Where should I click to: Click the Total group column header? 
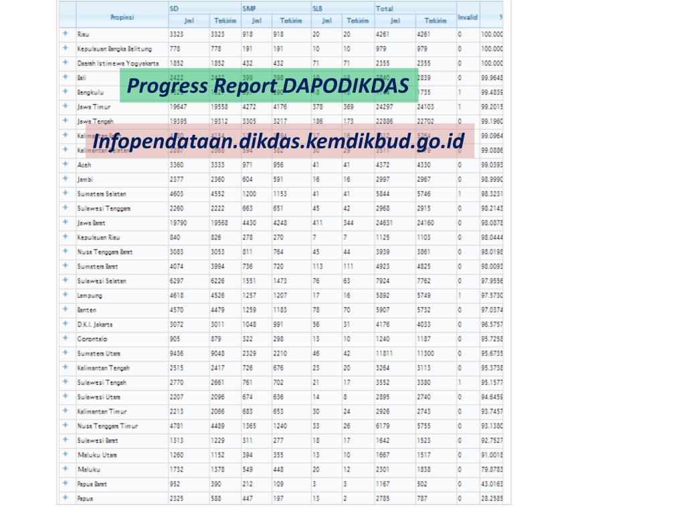[415, 8]
